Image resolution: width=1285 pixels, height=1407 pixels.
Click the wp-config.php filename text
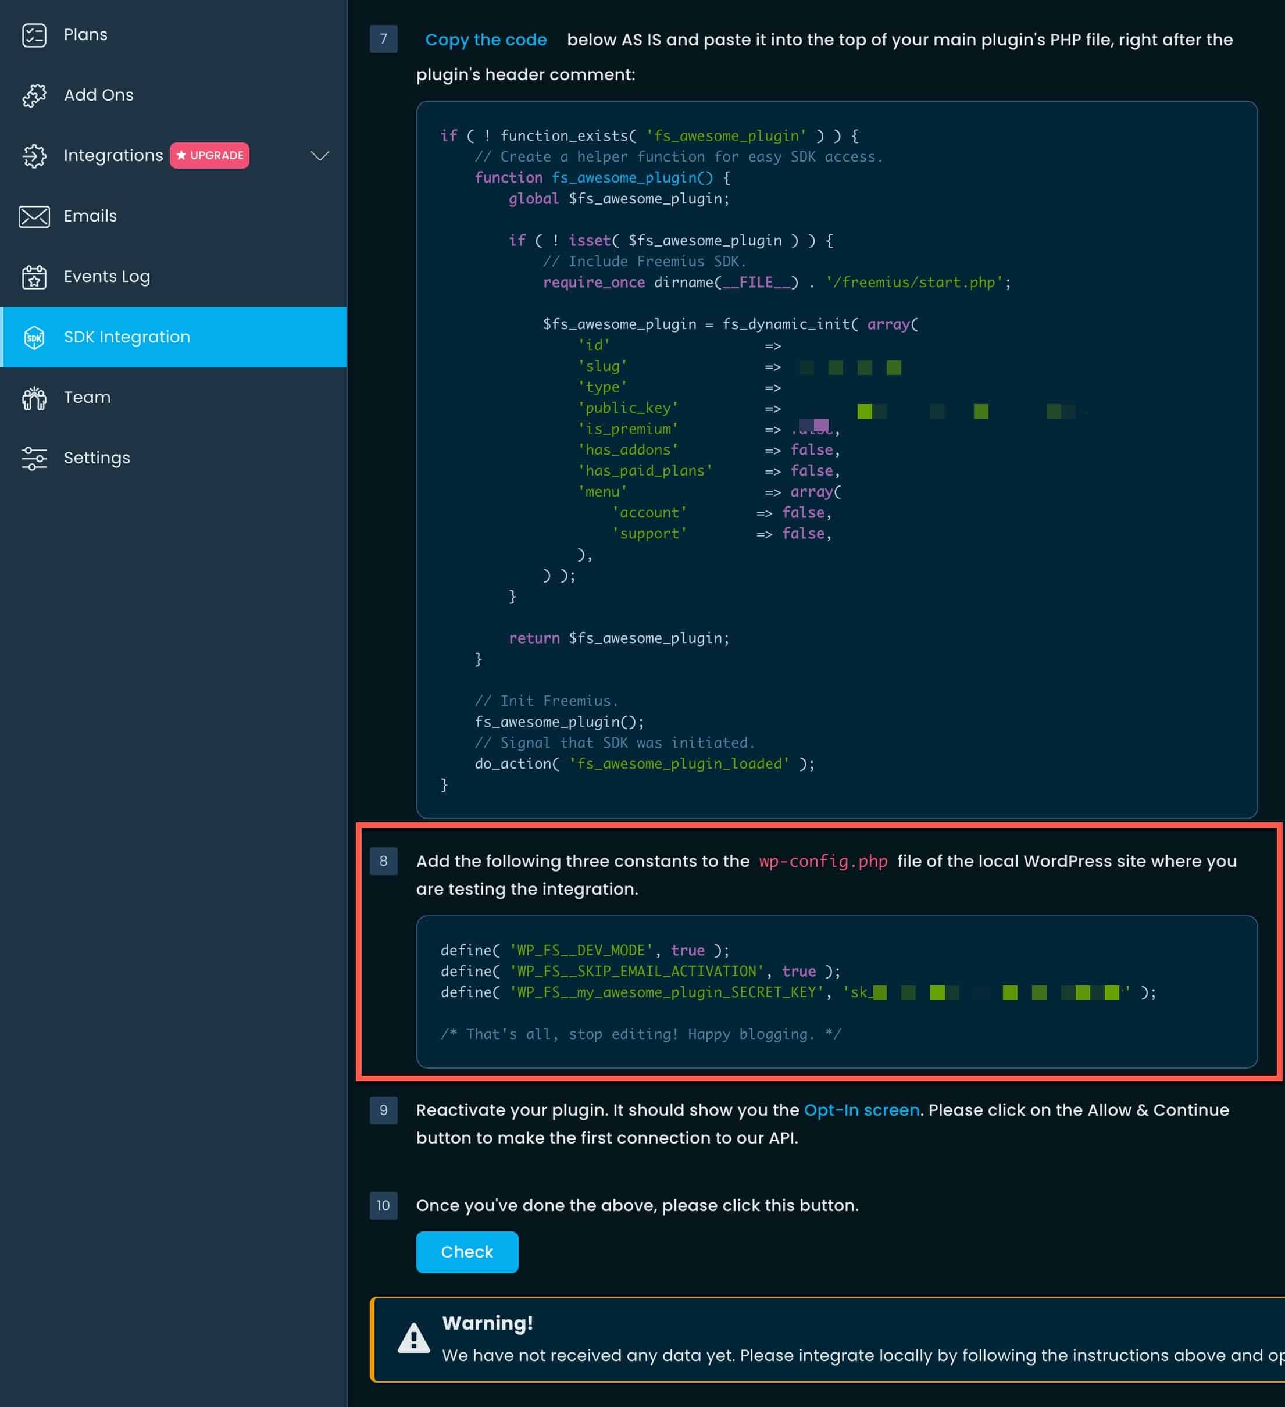pyautogui.click(x=823, y=861)
